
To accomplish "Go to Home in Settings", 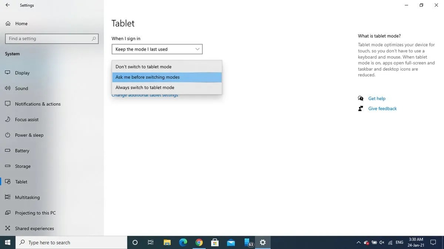I will pyautogui.click(x=21, y=23).
